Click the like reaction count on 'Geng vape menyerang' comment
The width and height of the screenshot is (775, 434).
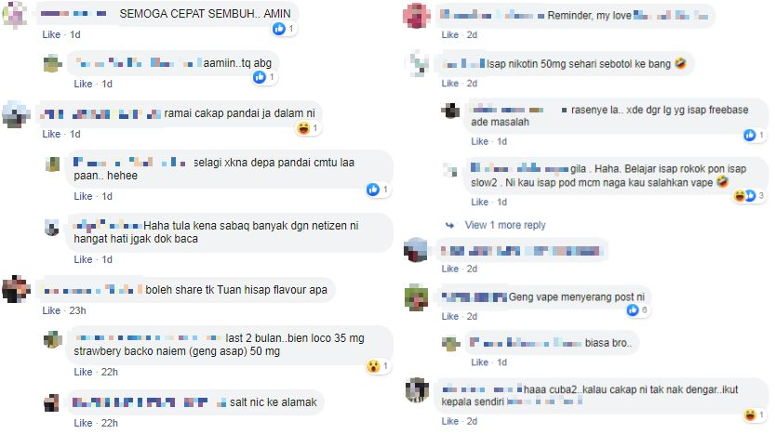[x=644, y=309]
